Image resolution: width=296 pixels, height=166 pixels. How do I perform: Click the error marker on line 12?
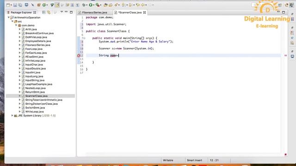pos(79,55)
